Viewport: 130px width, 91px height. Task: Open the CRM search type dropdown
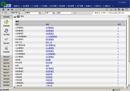point(50,13)
